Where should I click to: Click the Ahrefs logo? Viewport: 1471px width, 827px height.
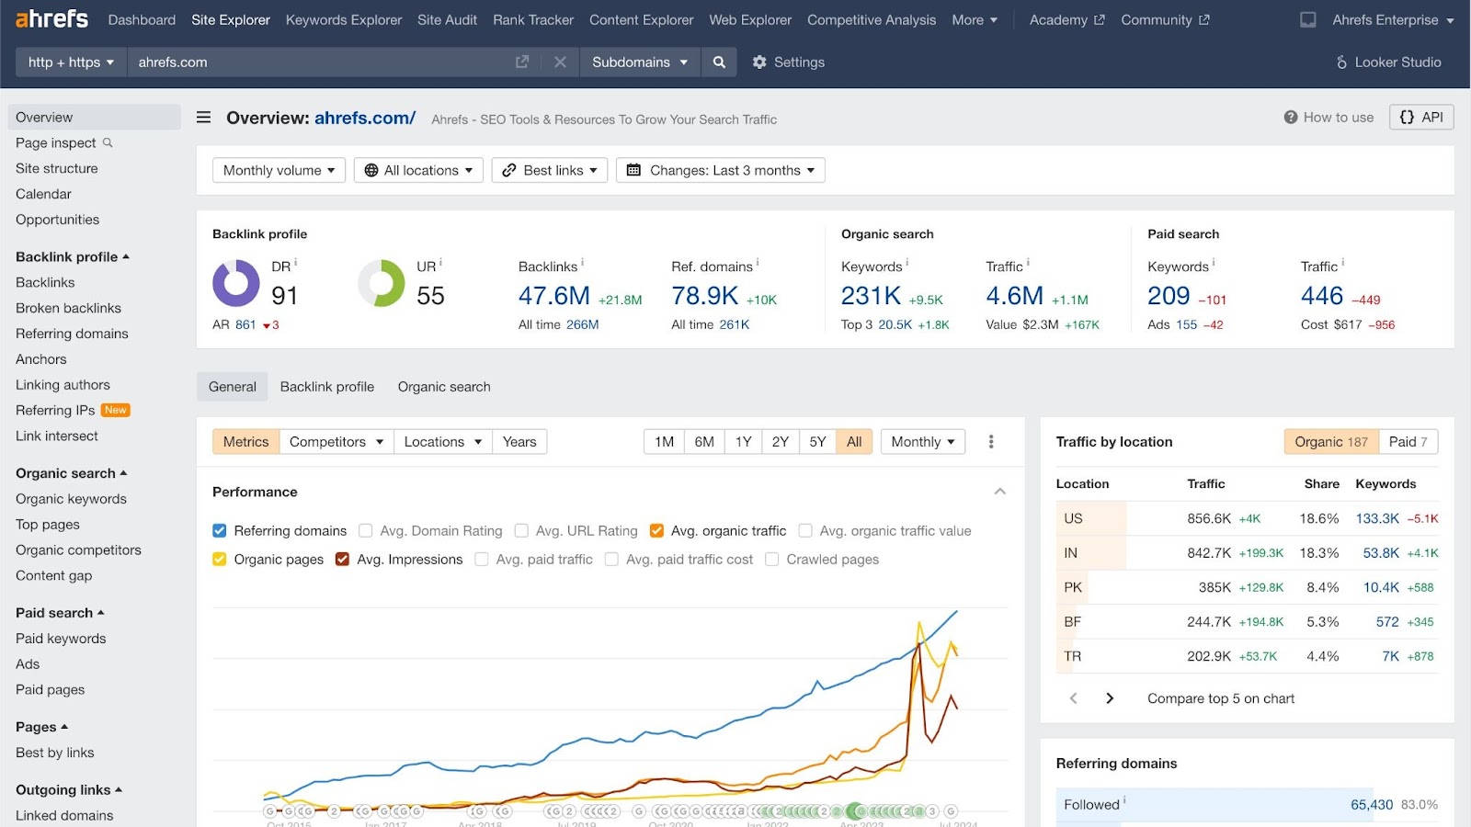52,18
